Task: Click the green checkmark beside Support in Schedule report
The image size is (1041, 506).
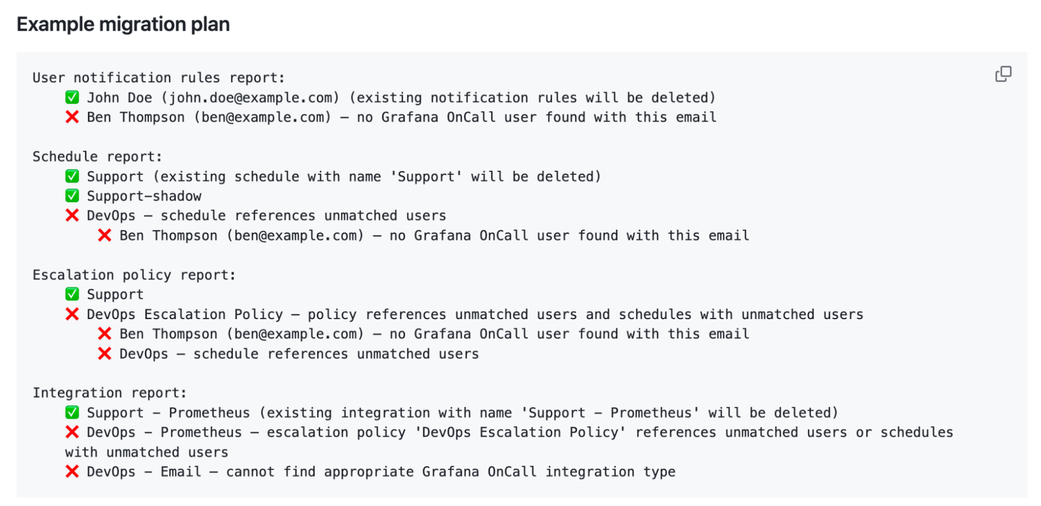Action: [x=72, y=176]
